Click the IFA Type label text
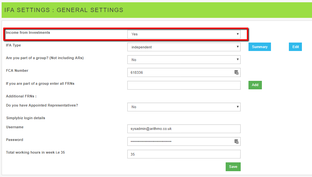Viewport: 312px width, 177px height. coord(13,45)
